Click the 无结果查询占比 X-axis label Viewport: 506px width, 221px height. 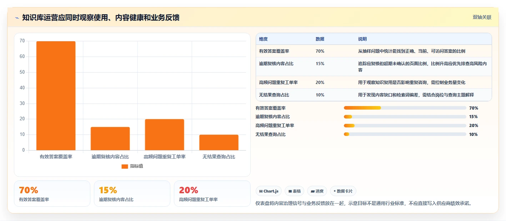point(219,157)
